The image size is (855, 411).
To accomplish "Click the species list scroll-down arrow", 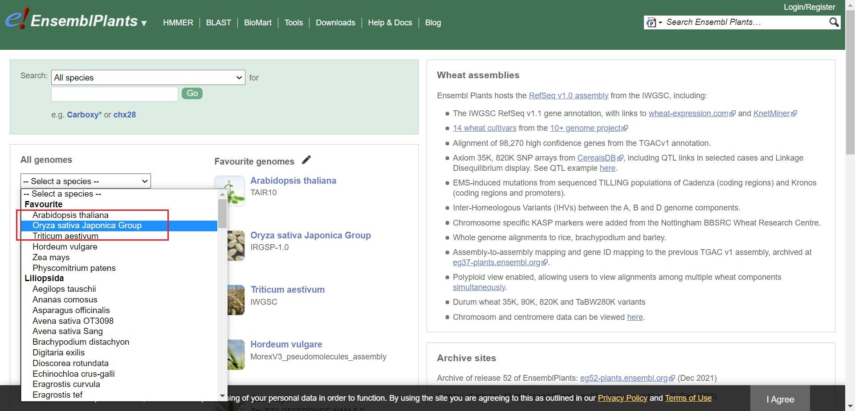I will tap(222, 396).
